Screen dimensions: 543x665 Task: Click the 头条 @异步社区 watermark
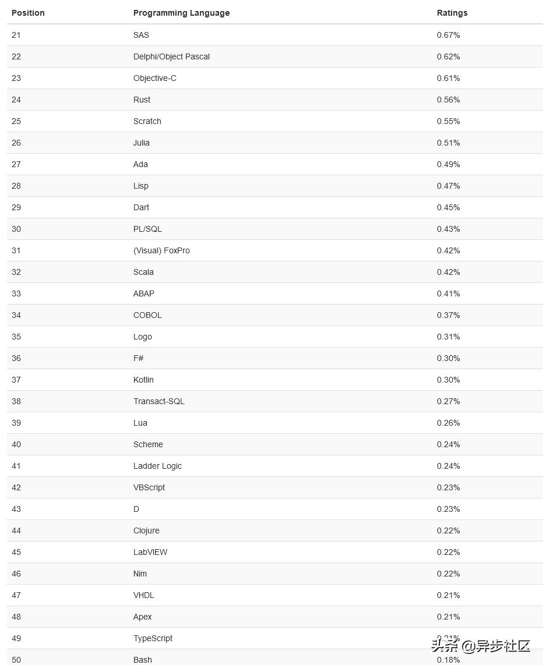[x=481, y=646]
